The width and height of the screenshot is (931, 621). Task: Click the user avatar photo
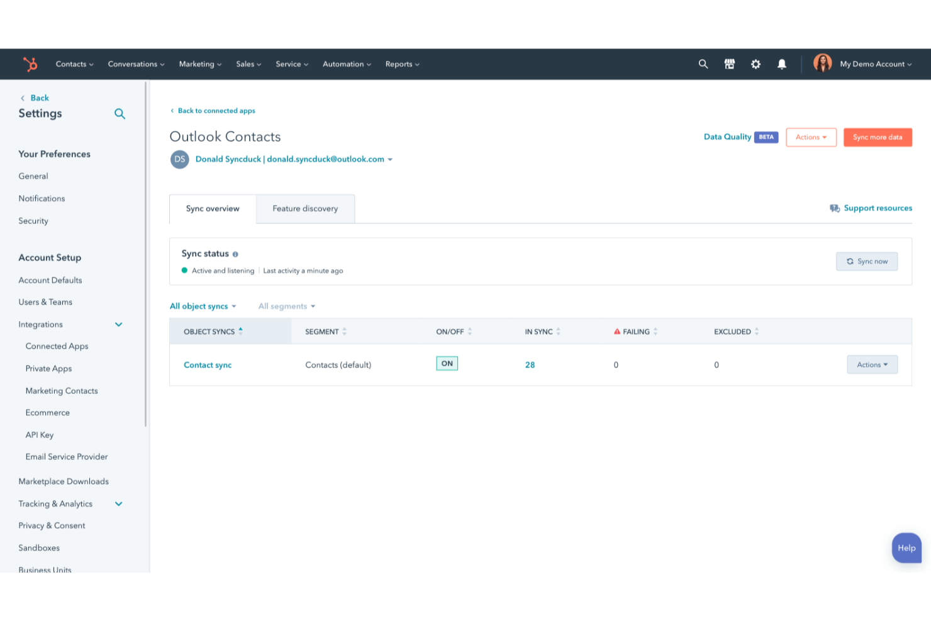[822, 64]
